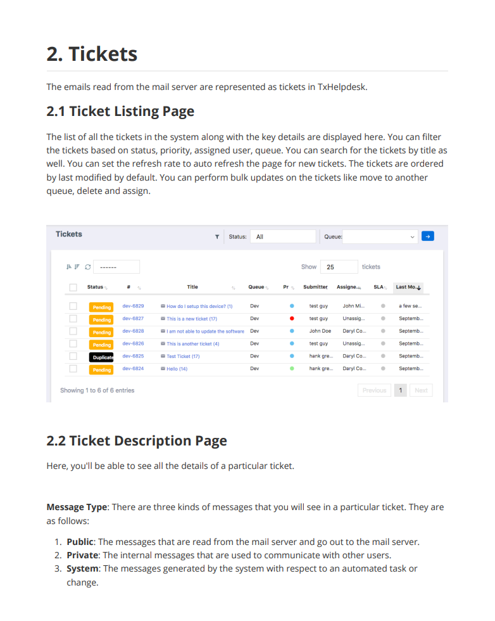Open 'Hello (14)' ticket link
495x621 pixels.
[x=177, y=369]
